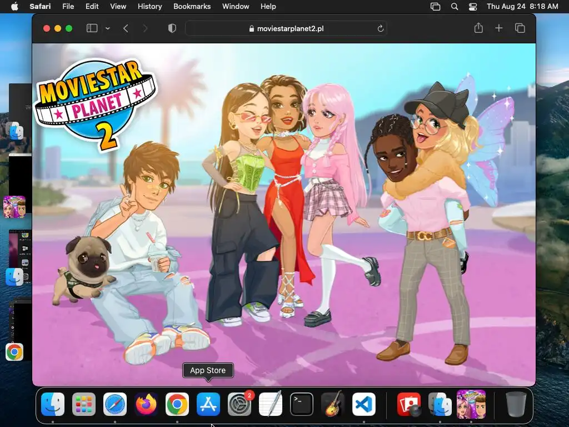Open GarageBand from the Dock

point(333,404)
